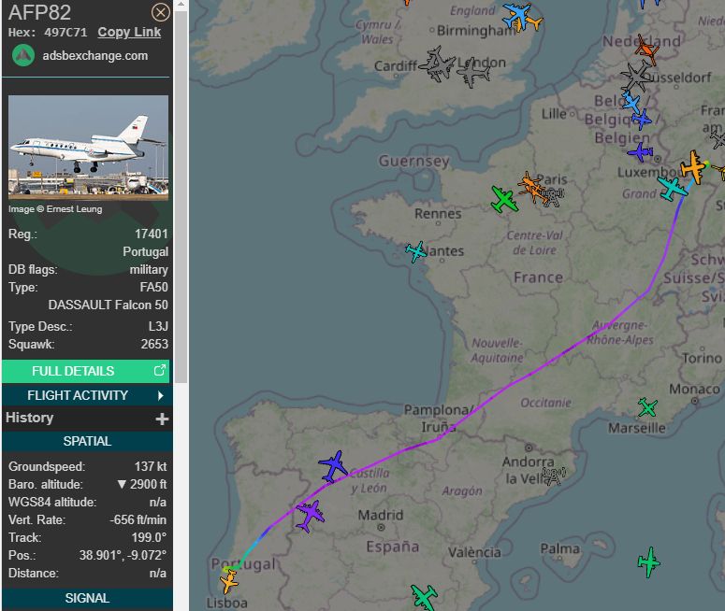The image size is (725, 611).
Task: Pick the cyan aircraft near Nantes
Action: pyautogui.click(x=416, y=251)
